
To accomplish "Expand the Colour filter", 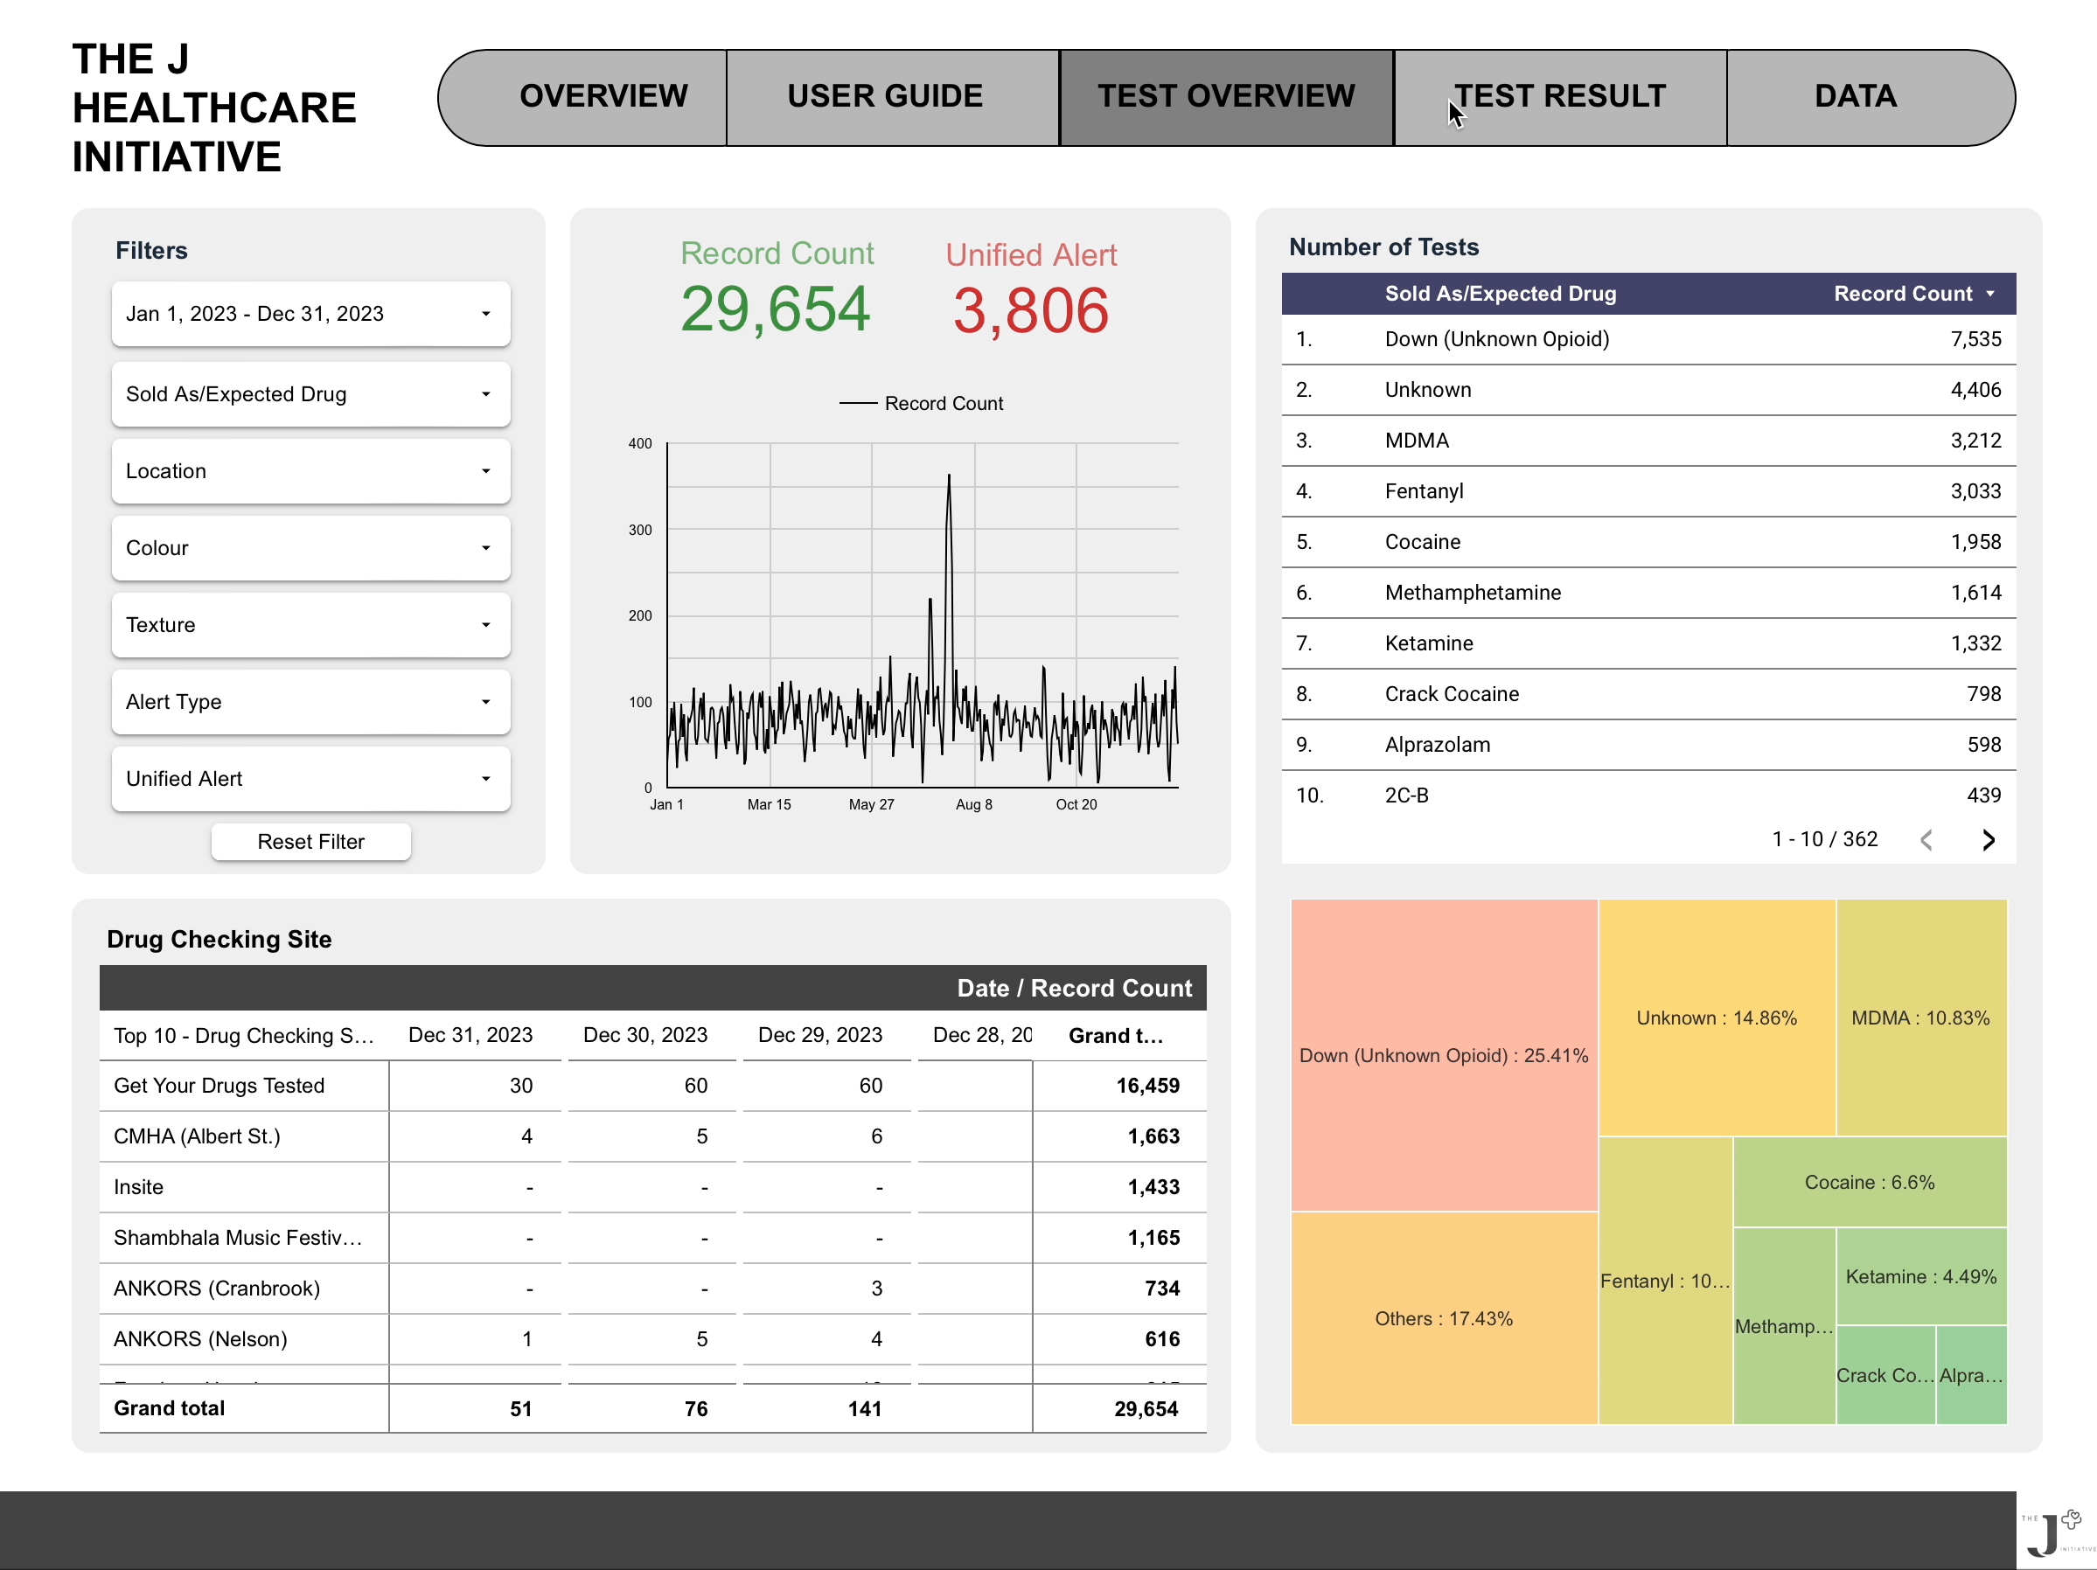I will [311, 547].
